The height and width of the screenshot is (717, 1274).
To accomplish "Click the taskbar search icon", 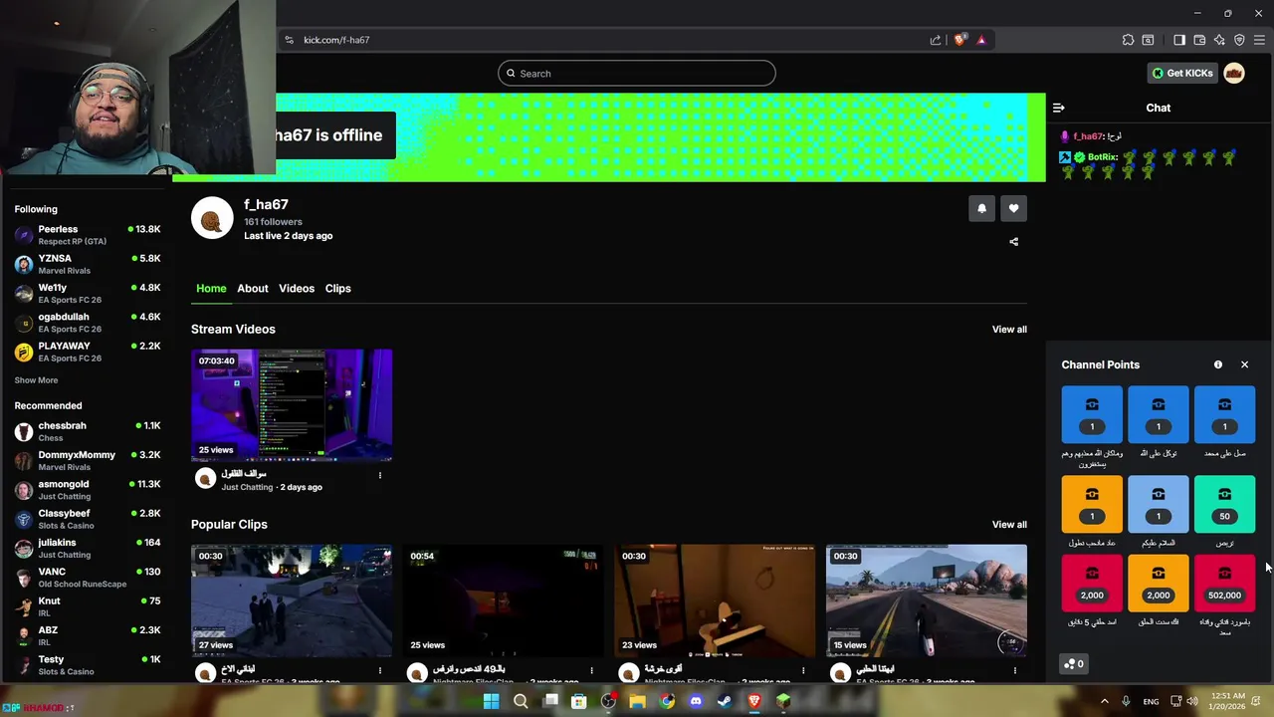I will point(521,701).
